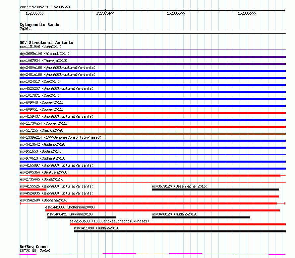Open the dgv3695n106 (Alsmadi2014) variant

coord(45,54)
